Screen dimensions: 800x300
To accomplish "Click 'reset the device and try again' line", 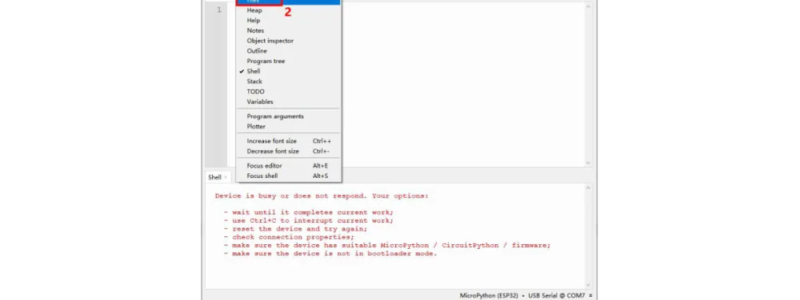I will 295,229.
